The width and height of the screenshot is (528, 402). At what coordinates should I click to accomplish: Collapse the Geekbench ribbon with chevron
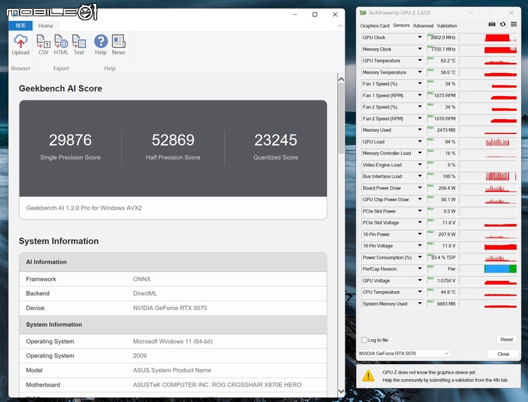(x=340, y=26)
